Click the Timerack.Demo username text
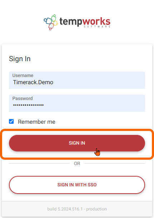Viewport: 154px width, 218px height. pos(33,82)
